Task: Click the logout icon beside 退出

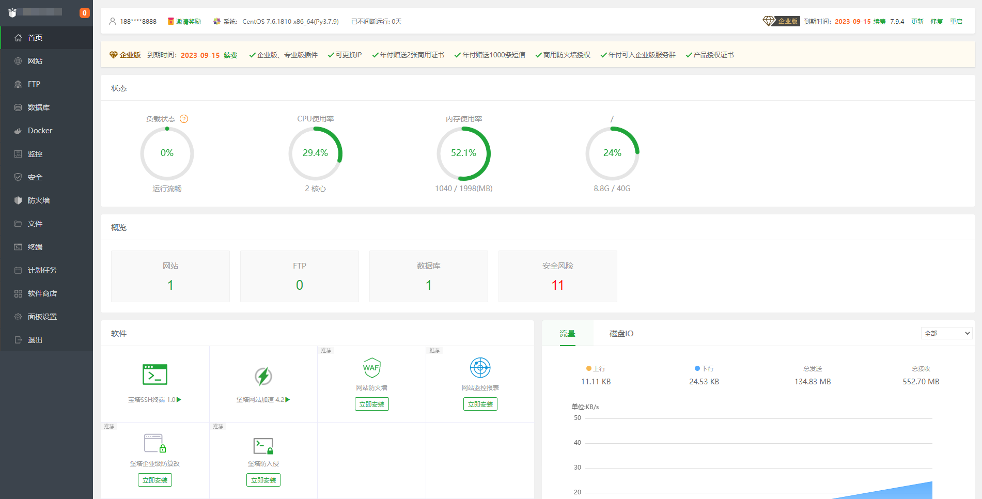Action: [18, 340]
